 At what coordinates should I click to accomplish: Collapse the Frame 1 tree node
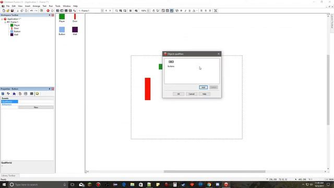tap(5, 22)
